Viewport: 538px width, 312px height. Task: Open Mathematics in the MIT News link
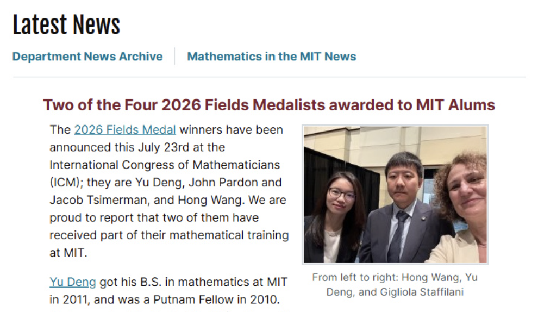pos(271,57)
